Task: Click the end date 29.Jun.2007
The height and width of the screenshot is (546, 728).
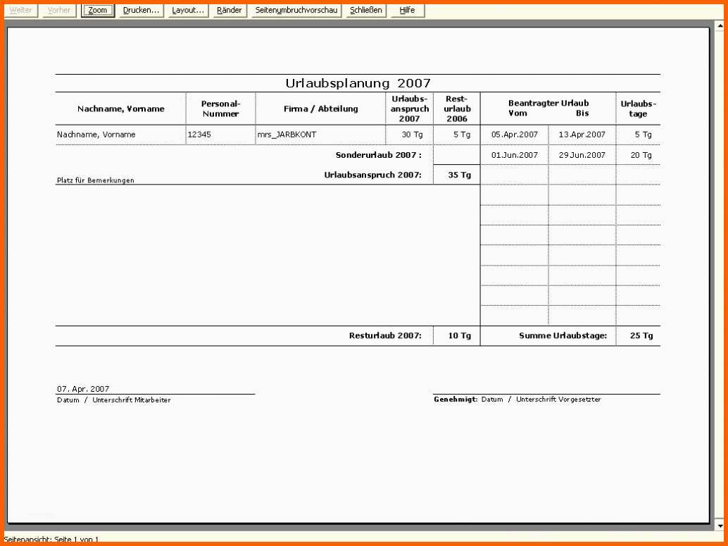Action: pos(582,155)
